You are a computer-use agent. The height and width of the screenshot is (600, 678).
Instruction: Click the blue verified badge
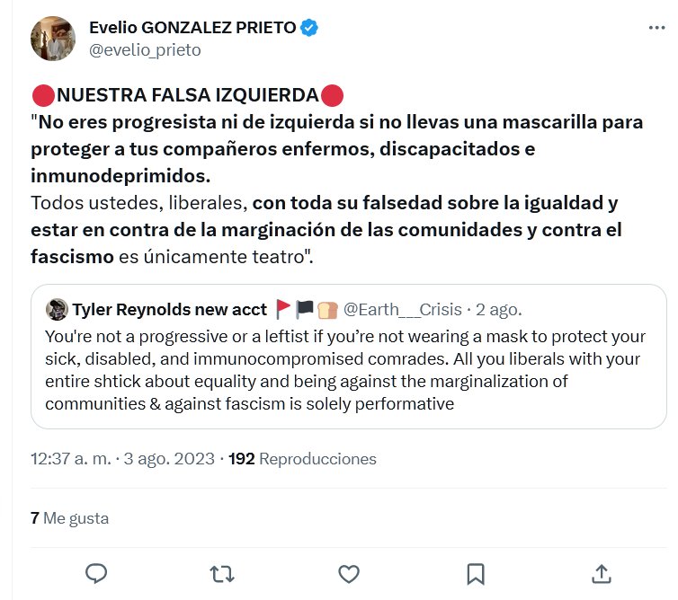[x=309, y=28]
